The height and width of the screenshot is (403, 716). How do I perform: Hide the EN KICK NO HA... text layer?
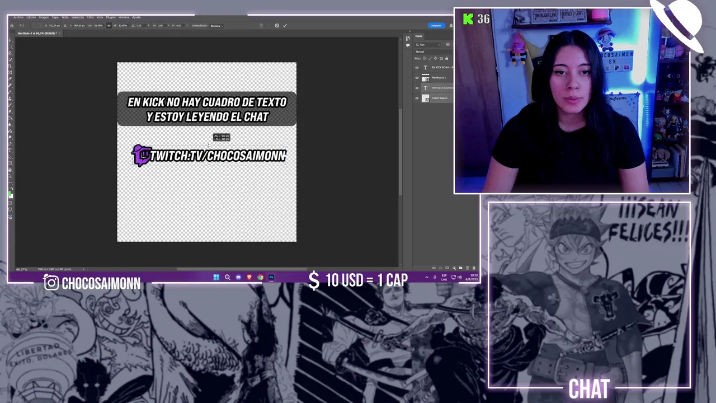(x=417, y=68)
